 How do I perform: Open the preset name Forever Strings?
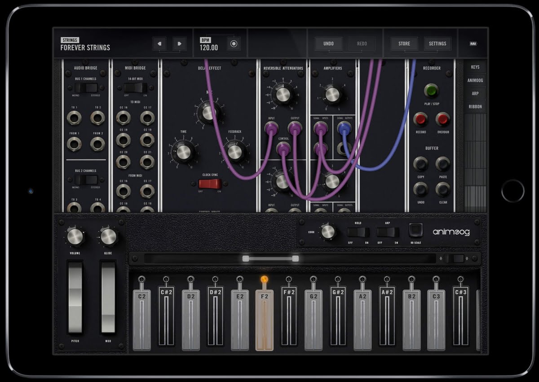tap(85, 48)
